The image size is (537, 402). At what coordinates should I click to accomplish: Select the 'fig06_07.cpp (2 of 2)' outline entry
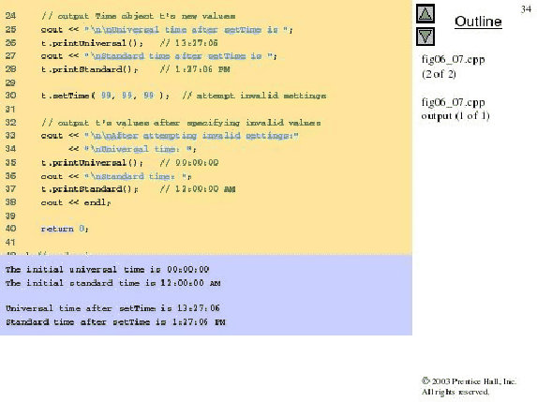(x=453, y=67)
